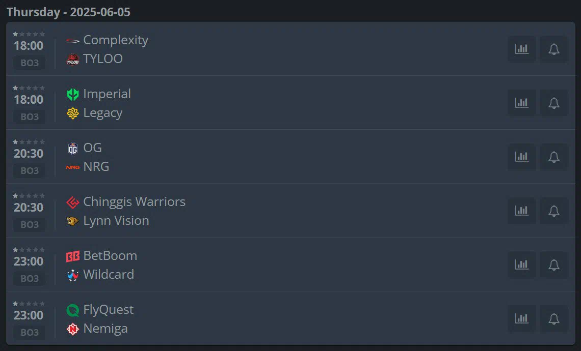This screenshot has width=581, height=351.
Task: Open stats icon for FlyQuest vs Nemiga
Action: click(x=522, y=318)
